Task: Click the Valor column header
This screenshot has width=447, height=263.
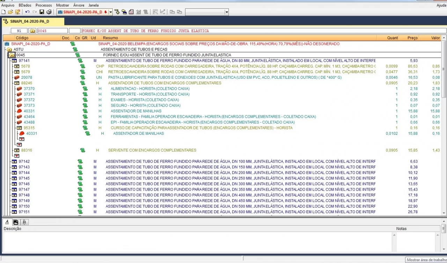Action: click(x=435, y=38)
